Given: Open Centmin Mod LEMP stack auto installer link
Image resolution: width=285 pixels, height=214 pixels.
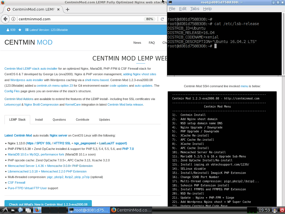Looking at the screenshot, I should tap(31, 69).
